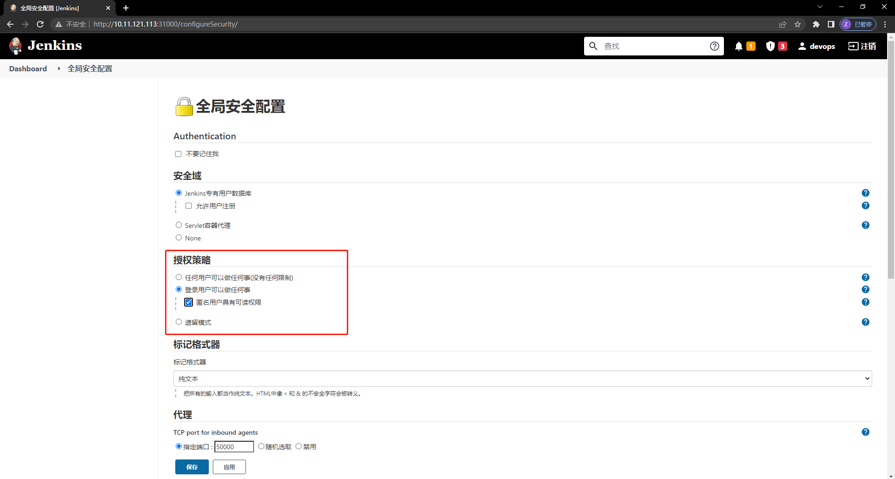Open the 标记格式器 dropdown showing 纯文本

(523, 379)
